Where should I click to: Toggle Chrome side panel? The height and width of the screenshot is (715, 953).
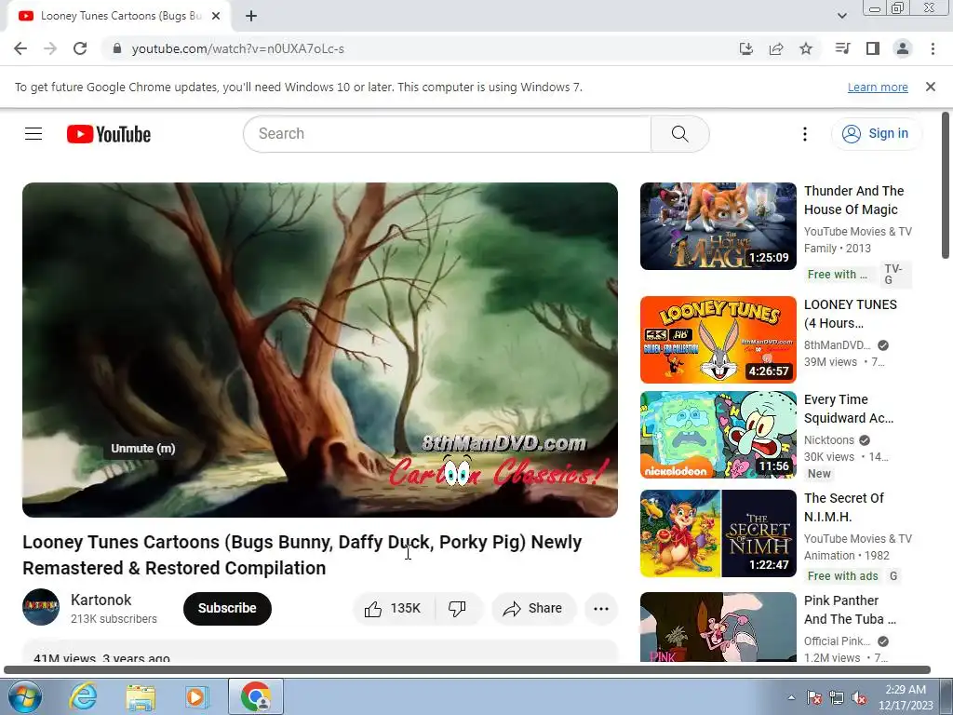coord(873,48)
